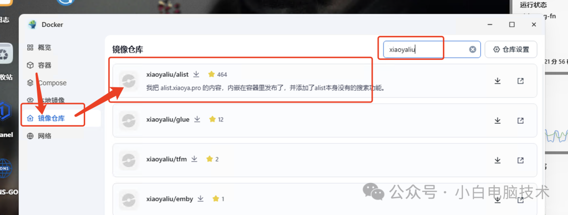The width and height of the screenshot is (568, 215).
Task: Maximize the Docker window
Action: (x=512, y=25)
